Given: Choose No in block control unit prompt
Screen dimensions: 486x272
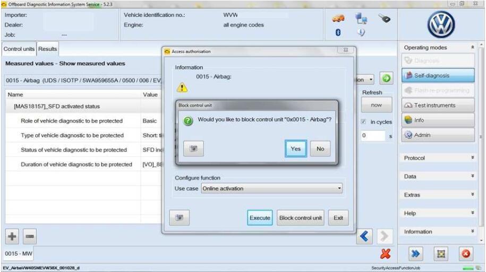Looking at the screenshot, I should click(320, 148).
